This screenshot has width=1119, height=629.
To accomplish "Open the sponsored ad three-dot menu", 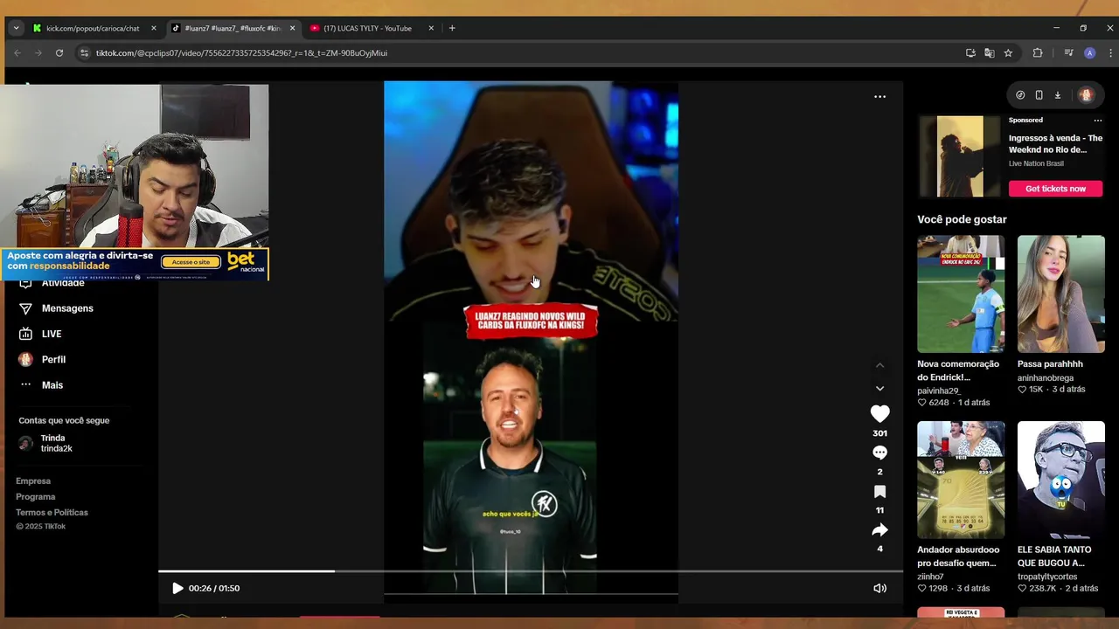I will (x=1098, y=121).
